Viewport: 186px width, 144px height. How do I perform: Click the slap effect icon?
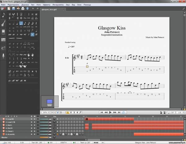pyautogui.click(x=21, y=55)
